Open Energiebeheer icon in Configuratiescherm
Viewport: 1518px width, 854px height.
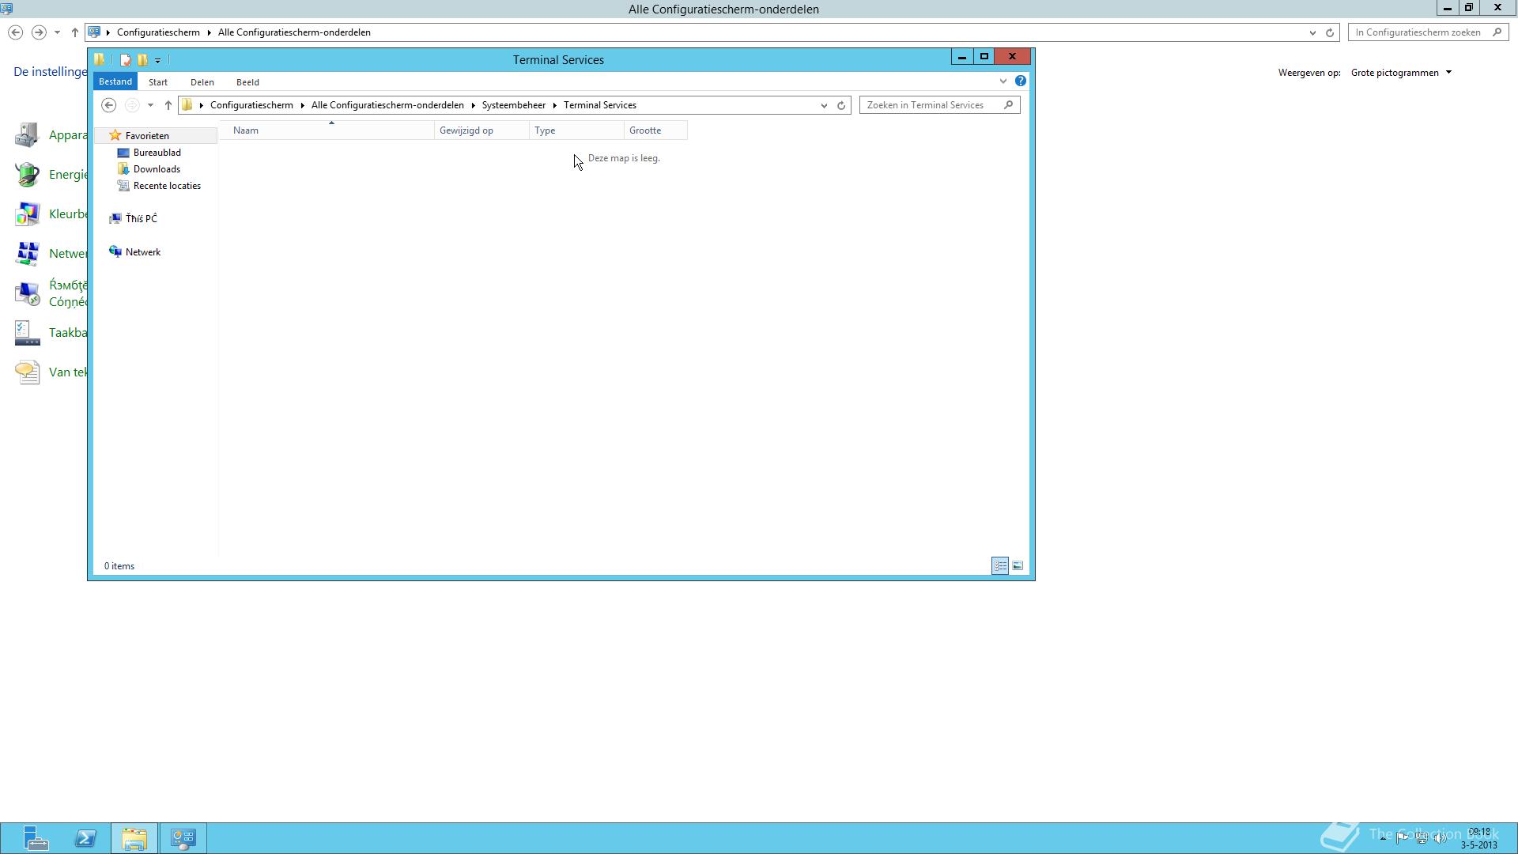click(27, 175)
